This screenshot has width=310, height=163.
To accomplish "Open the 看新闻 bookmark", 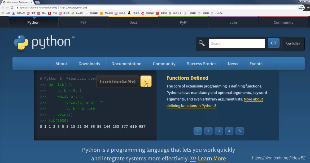I will [161, 13].
